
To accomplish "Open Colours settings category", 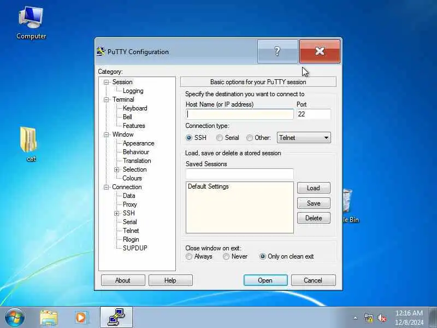I will [132, 178].
